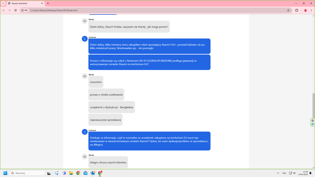Viewport: 315px width, 177px height.
Task: Launch Microsoft Teams from the taskbar
Action: pyautogui.click(x=64, y=173)
